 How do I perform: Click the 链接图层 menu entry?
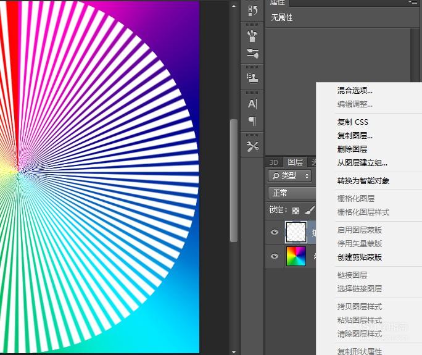[x=352, y=275]
